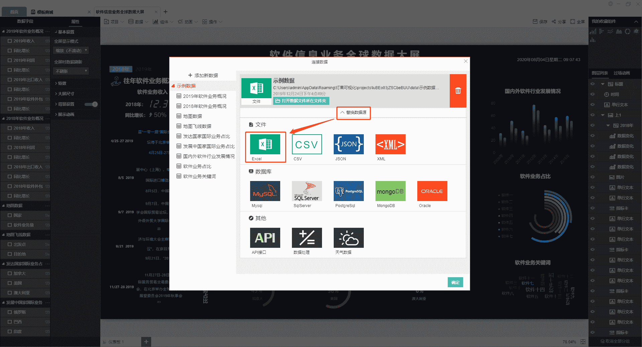The height and width of the screenshot is (347, 642).
Task: Select the 天气数据 source
Action: 349,238
